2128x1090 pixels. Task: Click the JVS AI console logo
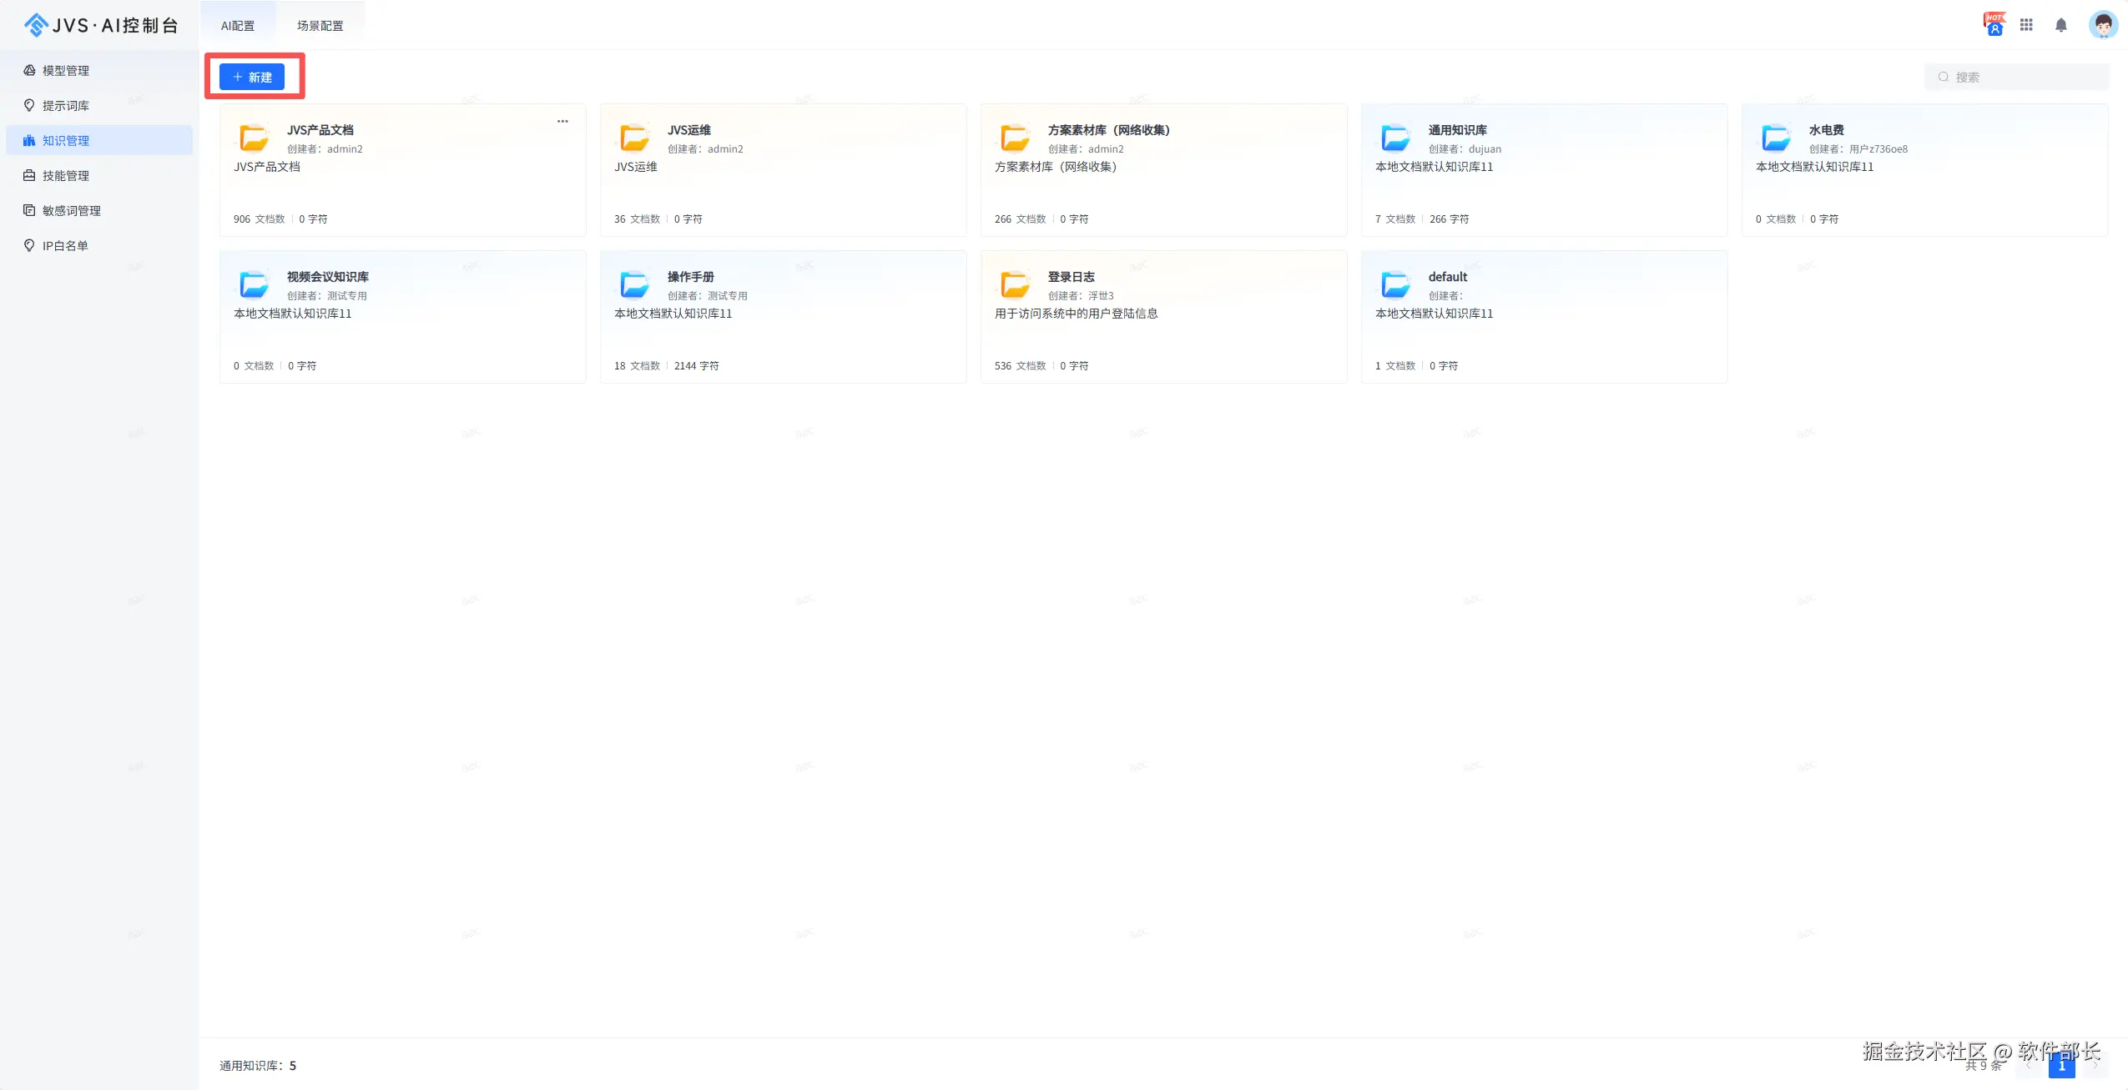(x=100, y=25)
